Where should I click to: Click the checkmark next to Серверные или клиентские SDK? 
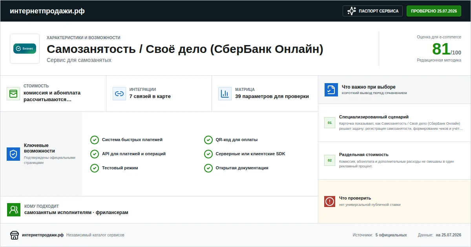pyautogui.click(x=208, y=154)
